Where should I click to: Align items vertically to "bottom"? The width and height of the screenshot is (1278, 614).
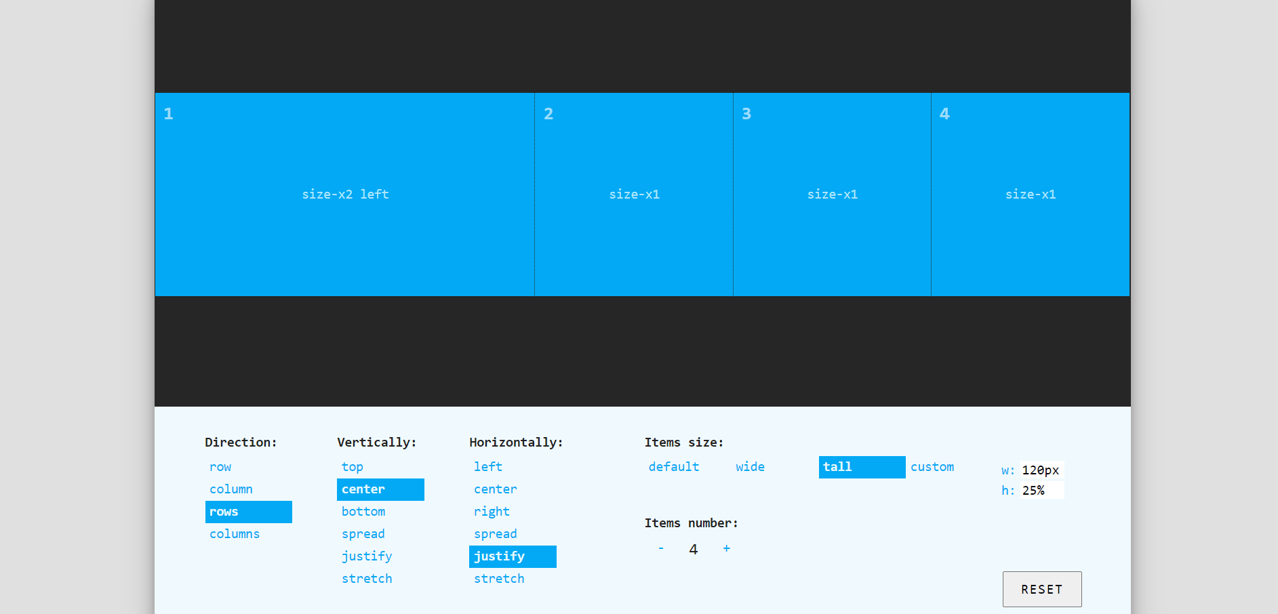click(x=363, y=512)
